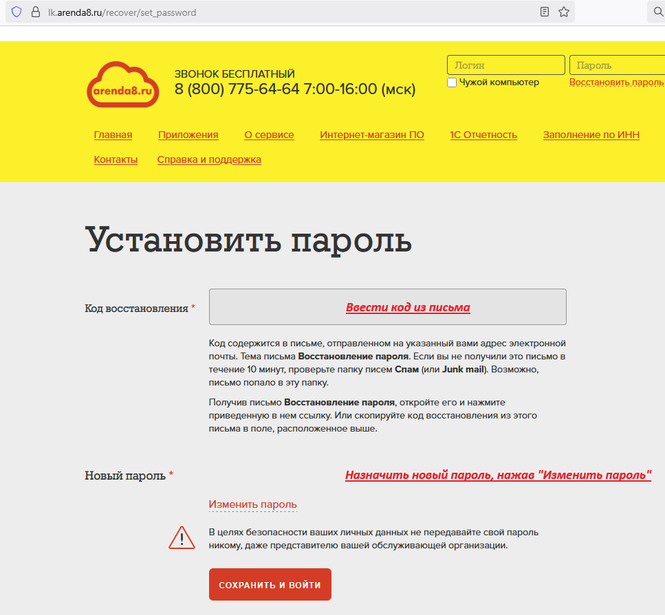Focus the "Код восстановления" input field
Image resolution: width=665 pixels, height=615 pixels.
coord(387,306)
